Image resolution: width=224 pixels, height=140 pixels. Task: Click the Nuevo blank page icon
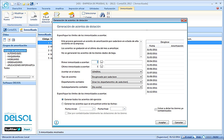click(x=7, y=15)
